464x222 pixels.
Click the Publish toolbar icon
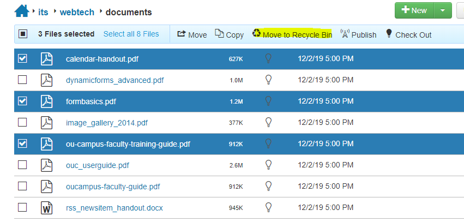[345, 34]
